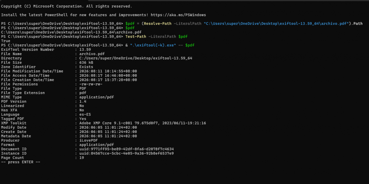The image size is (369, 184).
Task: Click the XMP Toolkit value text
Action: pos(143,123)
